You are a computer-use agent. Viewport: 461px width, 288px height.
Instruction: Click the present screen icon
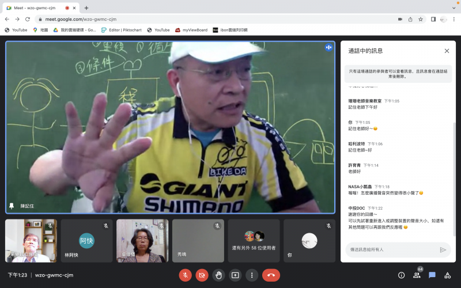(235, 275)
